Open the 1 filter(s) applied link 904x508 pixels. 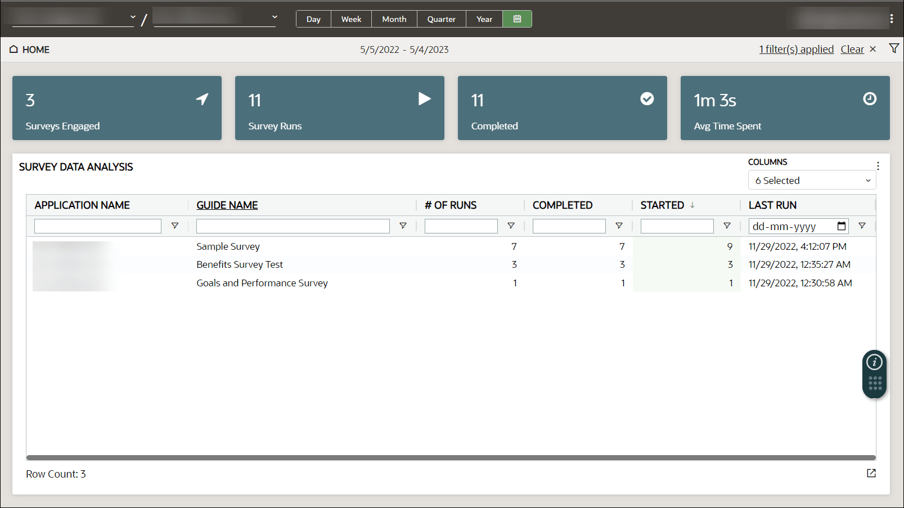coord(796,50)
